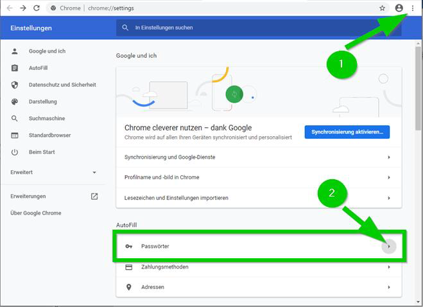This screenshot has height=307, width=423.
Task: Click the arrow in the Passwörter row
Action: [389, 246]
